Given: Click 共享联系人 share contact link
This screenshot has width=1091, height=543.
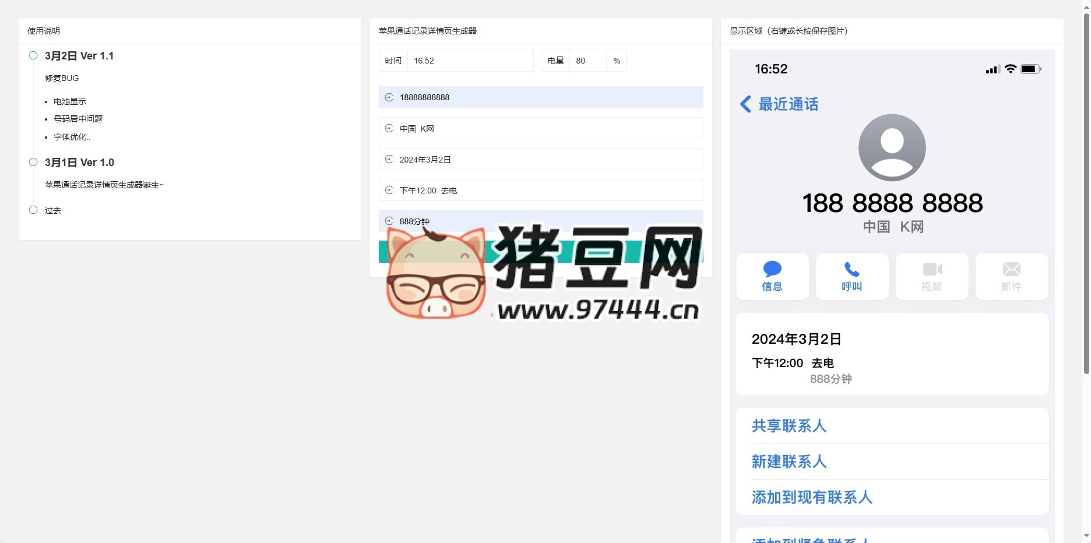Looking at the screenshot, I should (x=789, y=426).
